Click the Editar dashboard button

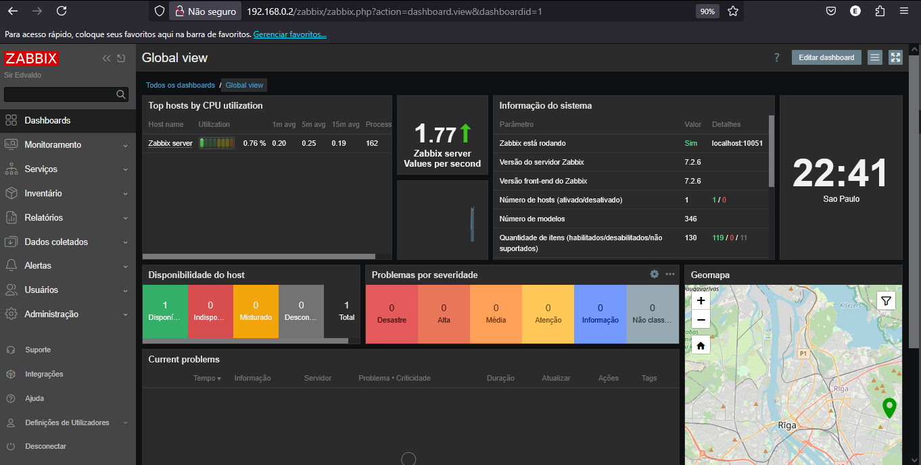pyautogui.click(x=826, y=57)
